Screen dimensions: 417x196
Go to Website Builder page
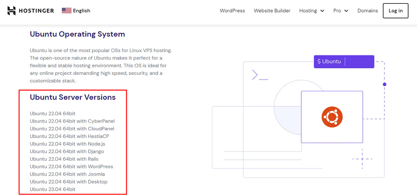coord(272,11)
